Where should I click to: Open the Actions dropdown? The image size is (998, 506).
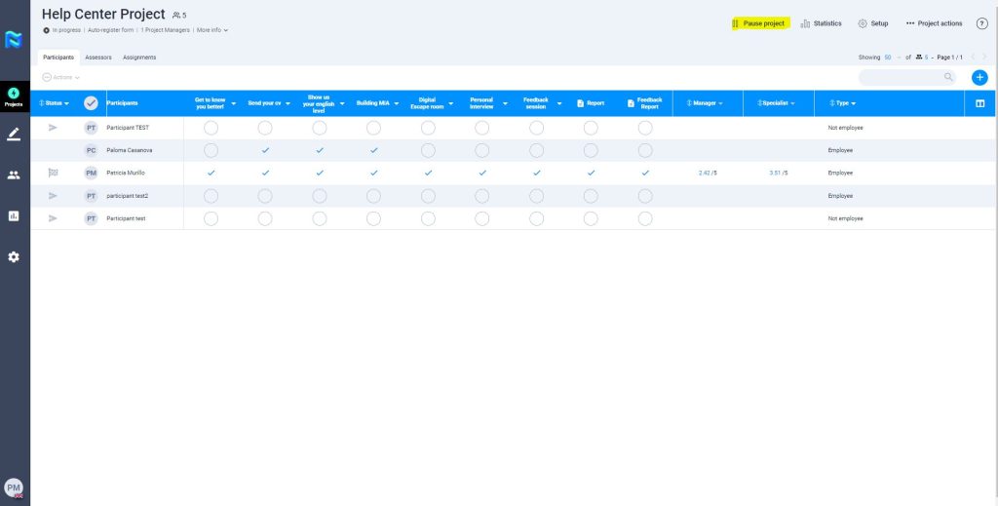click(x=60, y=77)
